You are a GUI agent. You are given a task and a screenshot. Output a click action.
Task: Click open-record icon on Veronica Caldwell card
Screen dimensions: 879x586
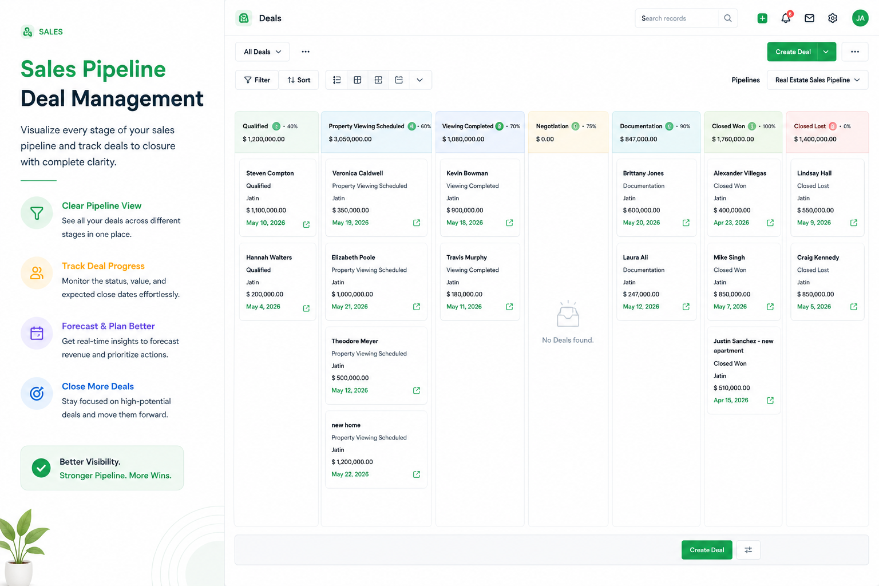pyautogui.click(x=417, y=223)
